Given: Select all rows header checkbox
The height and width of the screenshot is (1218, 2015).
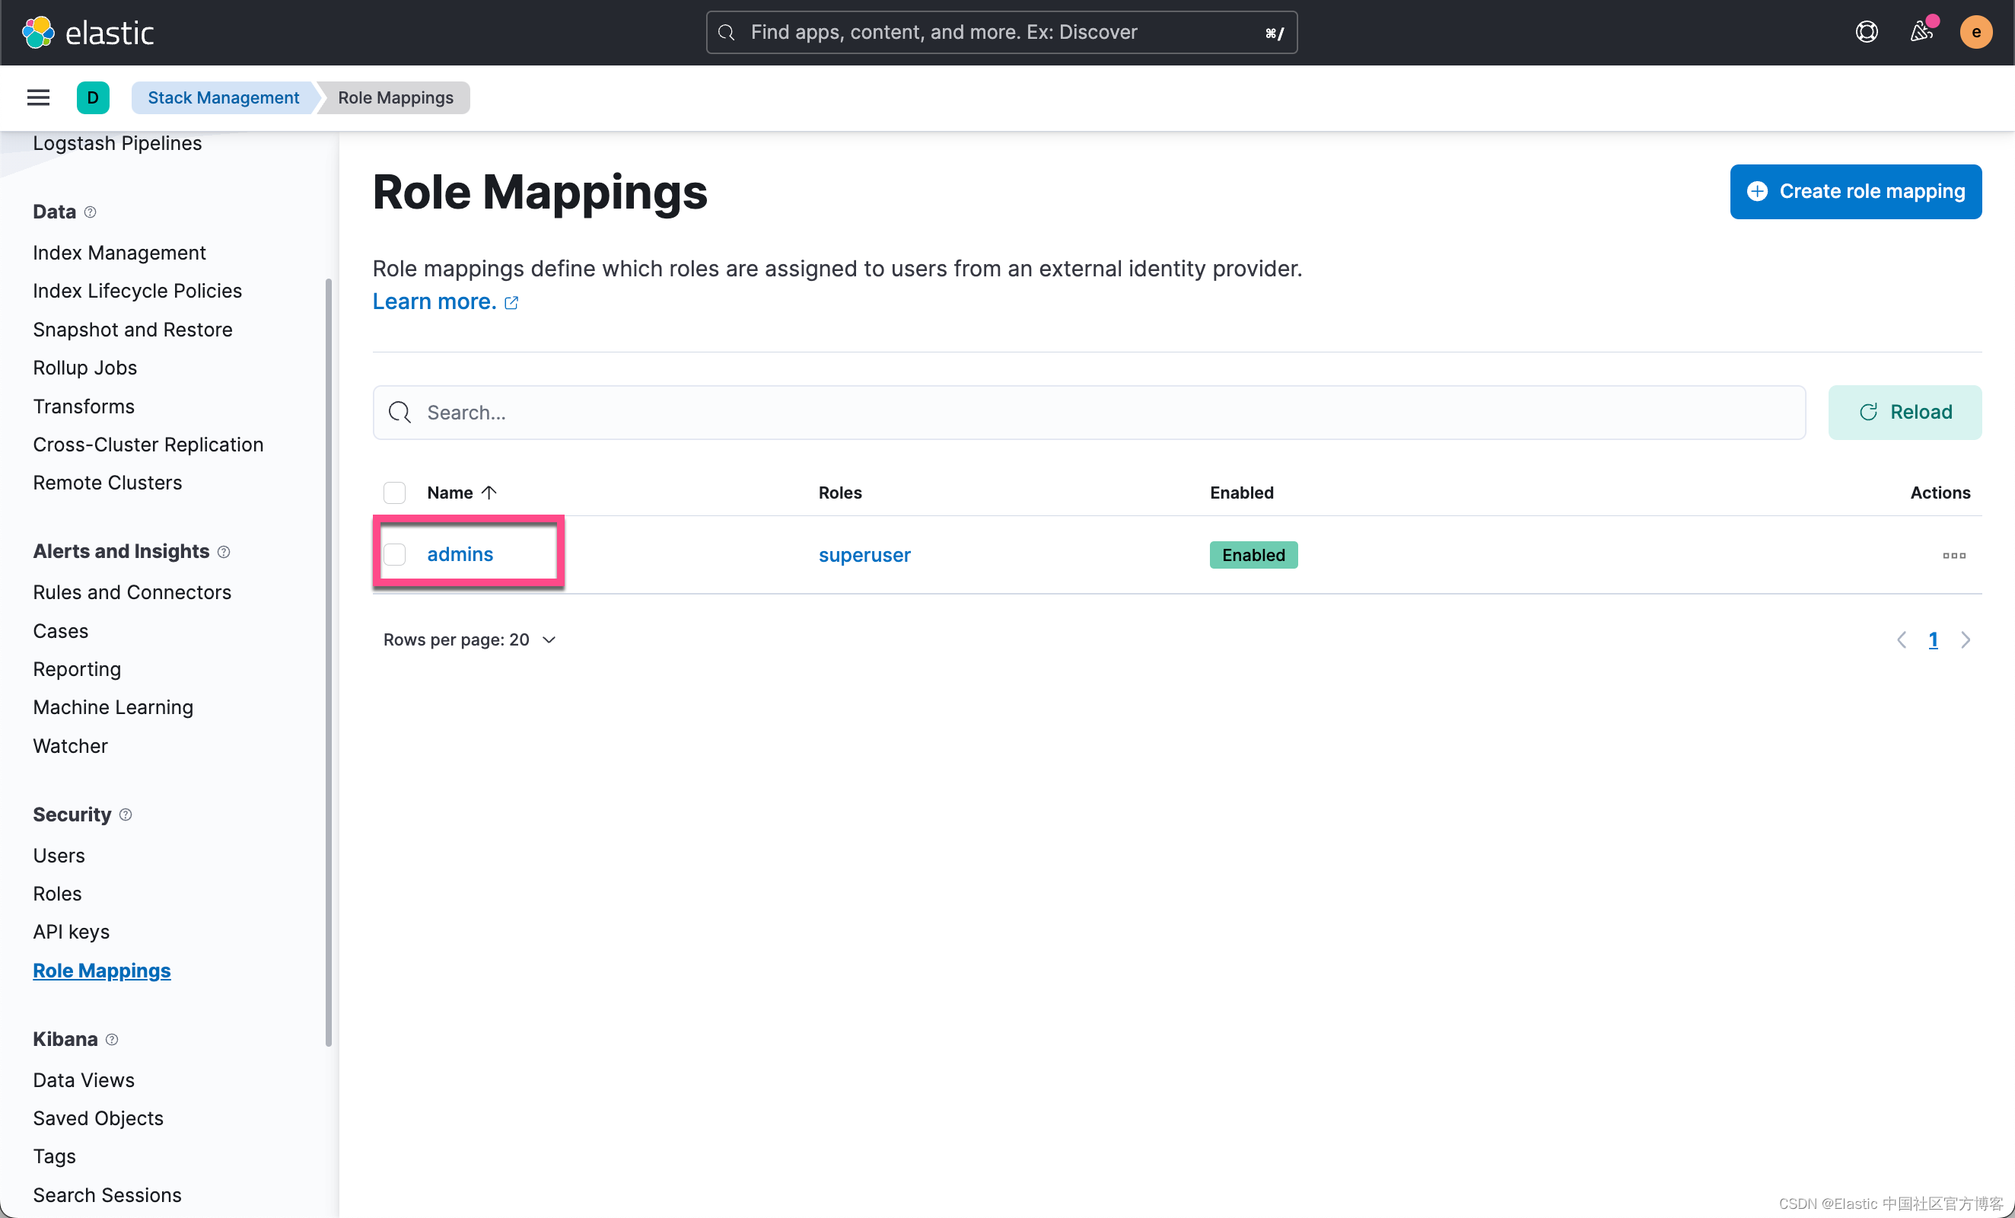Looking at the screenshot, I should point(395,493).
